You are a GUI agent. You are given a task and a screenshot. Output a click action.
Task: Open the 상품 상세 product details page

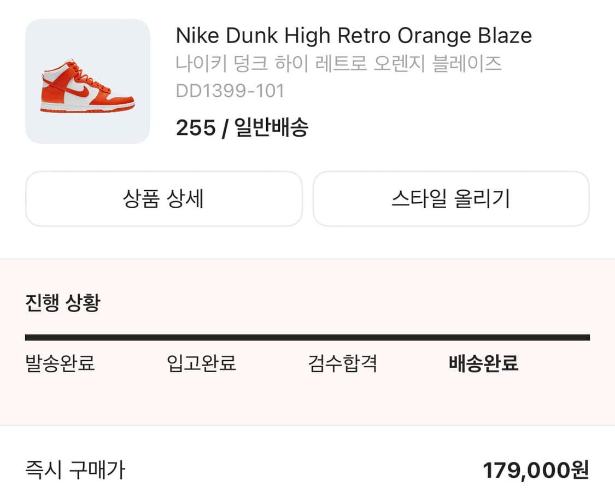163,199
